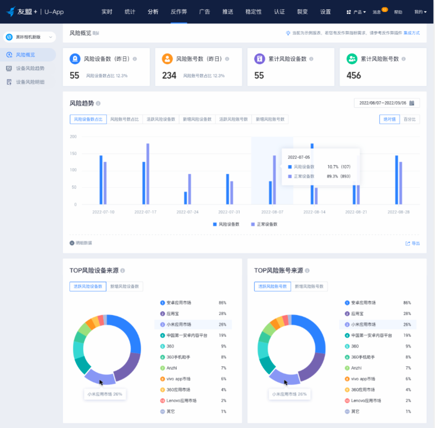Switch chart to 百分比 mode
435x428 pixels.
[410, 119]
